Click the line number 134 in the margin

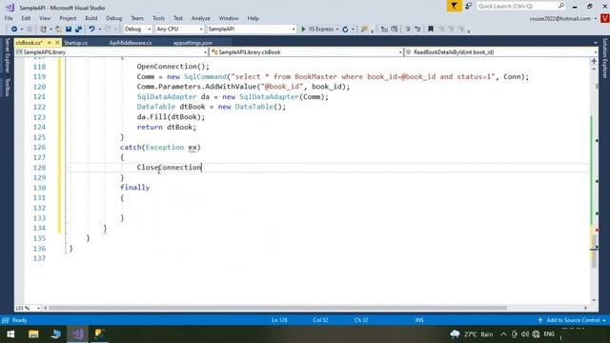pos(39,229)
